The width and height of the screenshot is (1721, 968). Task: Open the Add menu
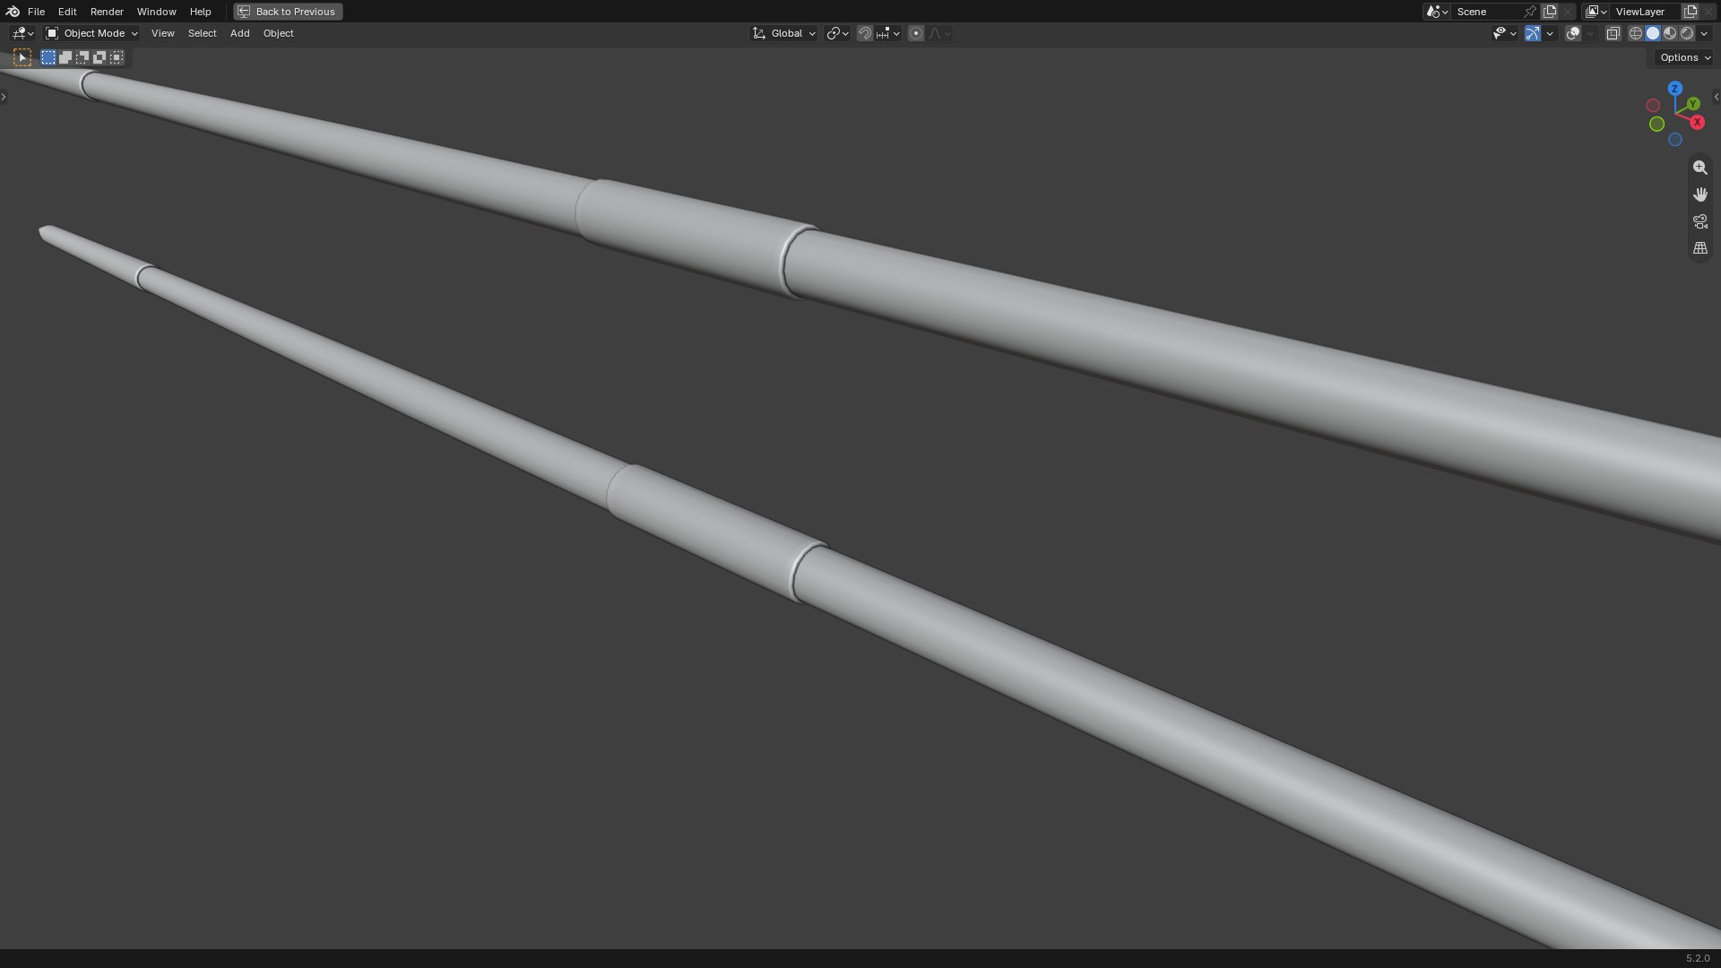[239, 33]
